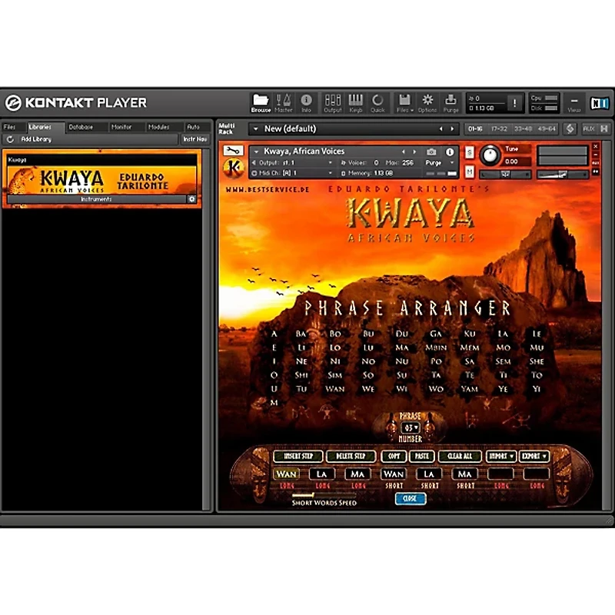
Task: Click the instrument info icon
Action: (x=450, y=151)
